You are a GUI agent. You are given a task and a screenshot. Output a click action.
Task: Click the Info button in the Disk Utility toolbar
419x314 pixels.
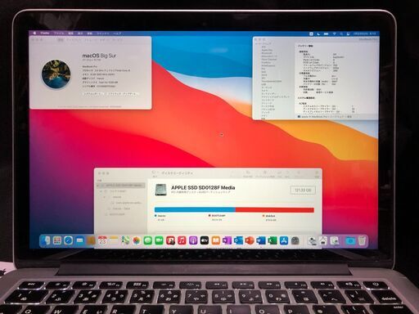click(317, 174)
